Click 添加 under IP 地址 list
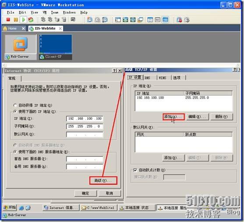This screenshot has height=222, width=244. click(x=173, y=117)
